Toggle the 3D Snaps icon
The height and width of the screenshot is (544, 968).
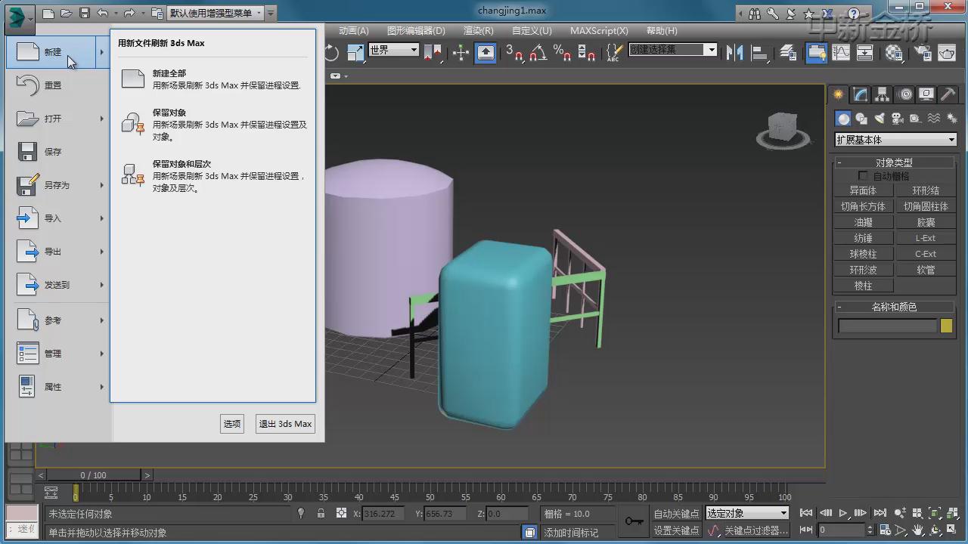tap(514, 52)
